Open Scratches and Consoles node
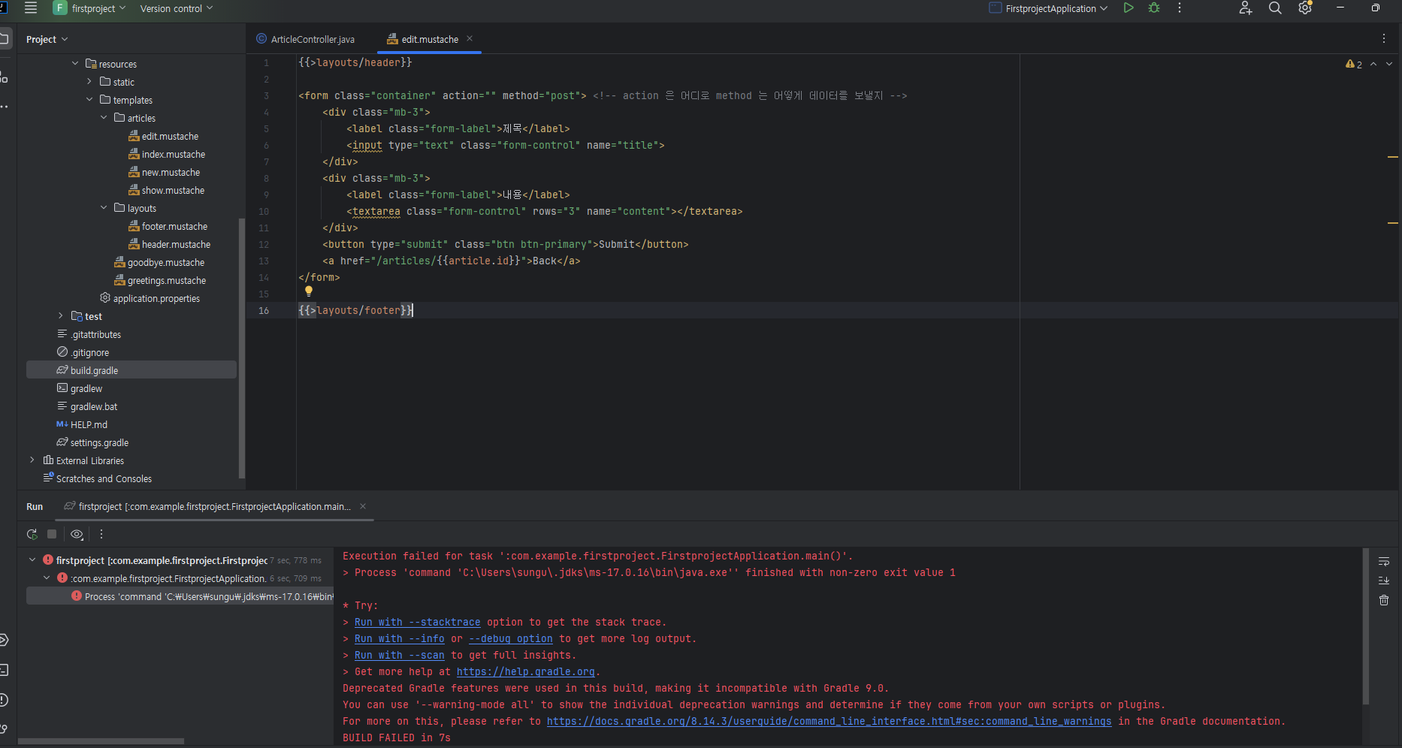This screenshot has width=1402, height=748. tap(98, 478)
